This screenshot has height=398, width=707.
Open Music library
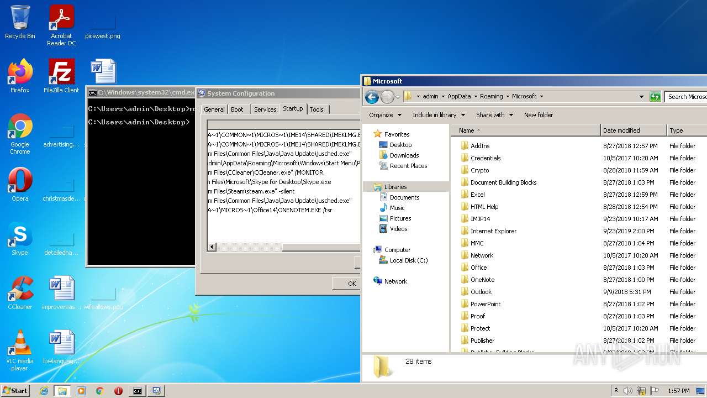pos(392,208)
